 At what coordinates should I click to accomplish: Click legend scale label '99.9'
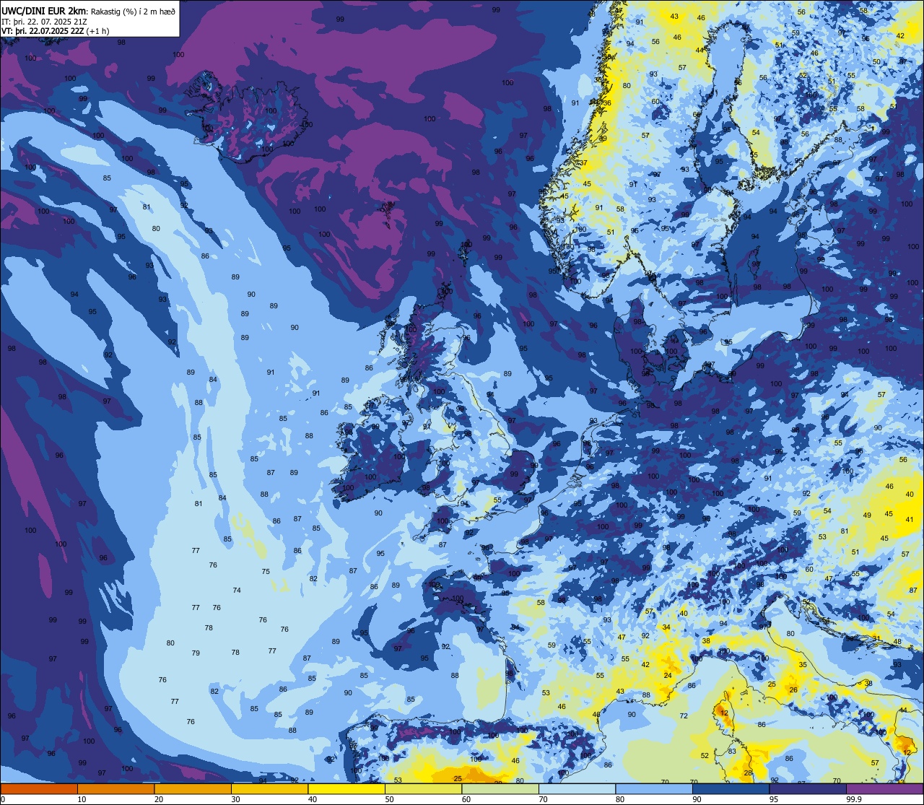854,799
